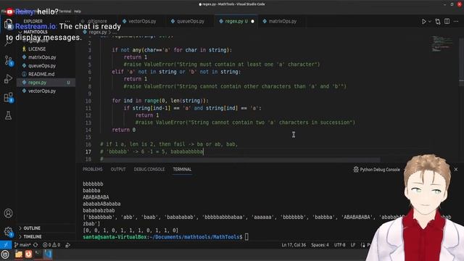Image resolution: width=464 pixels, height=261 pixels.
Task: Open the orange browser icon in taskbar
Action: point(28,254)
